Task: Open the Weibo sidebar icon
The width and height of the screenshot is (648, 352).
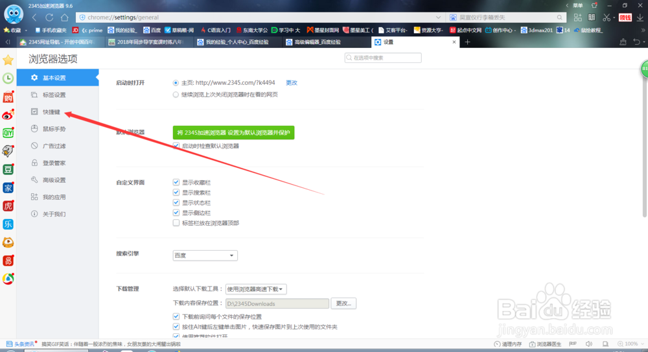Action: coord(8,115)
